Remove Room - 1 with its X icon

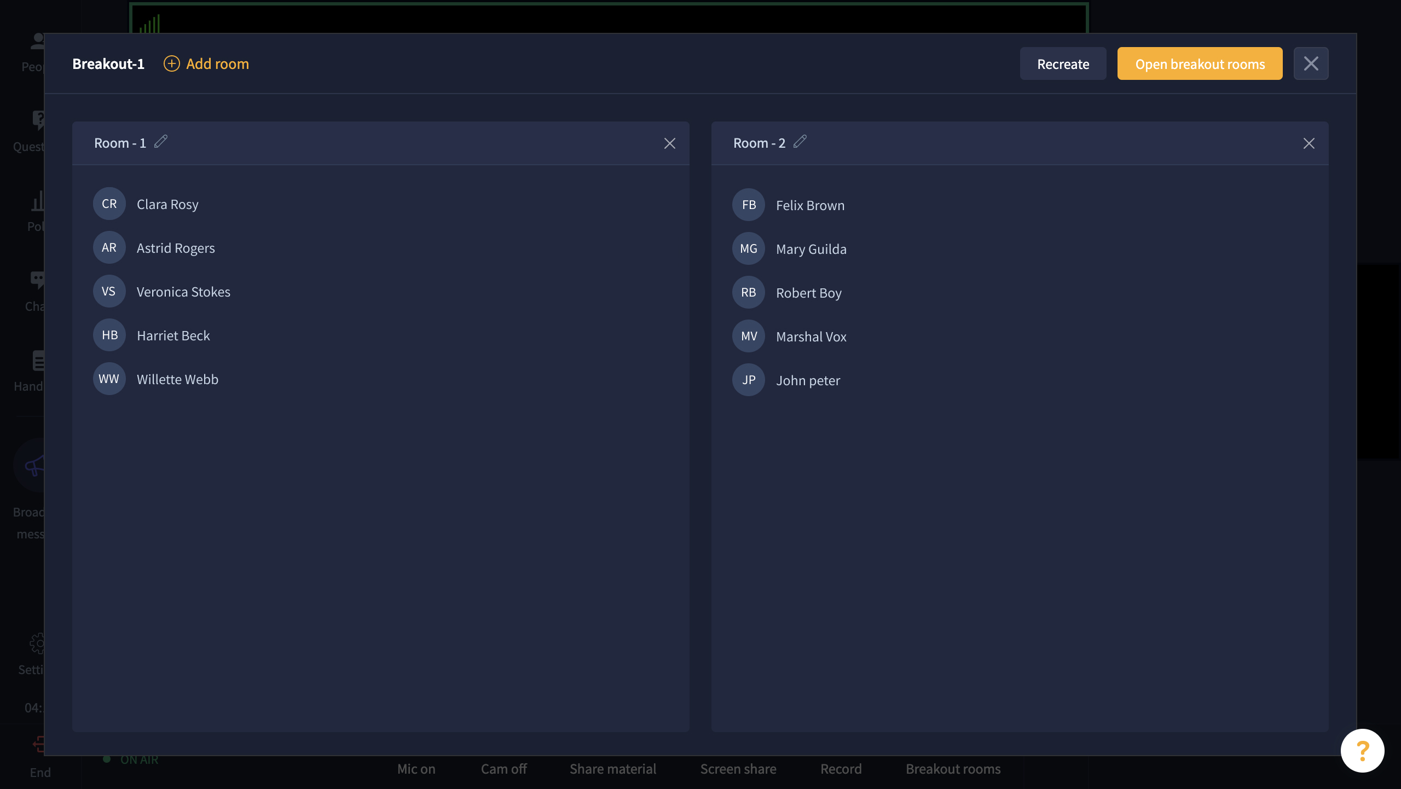pos(669,143)
